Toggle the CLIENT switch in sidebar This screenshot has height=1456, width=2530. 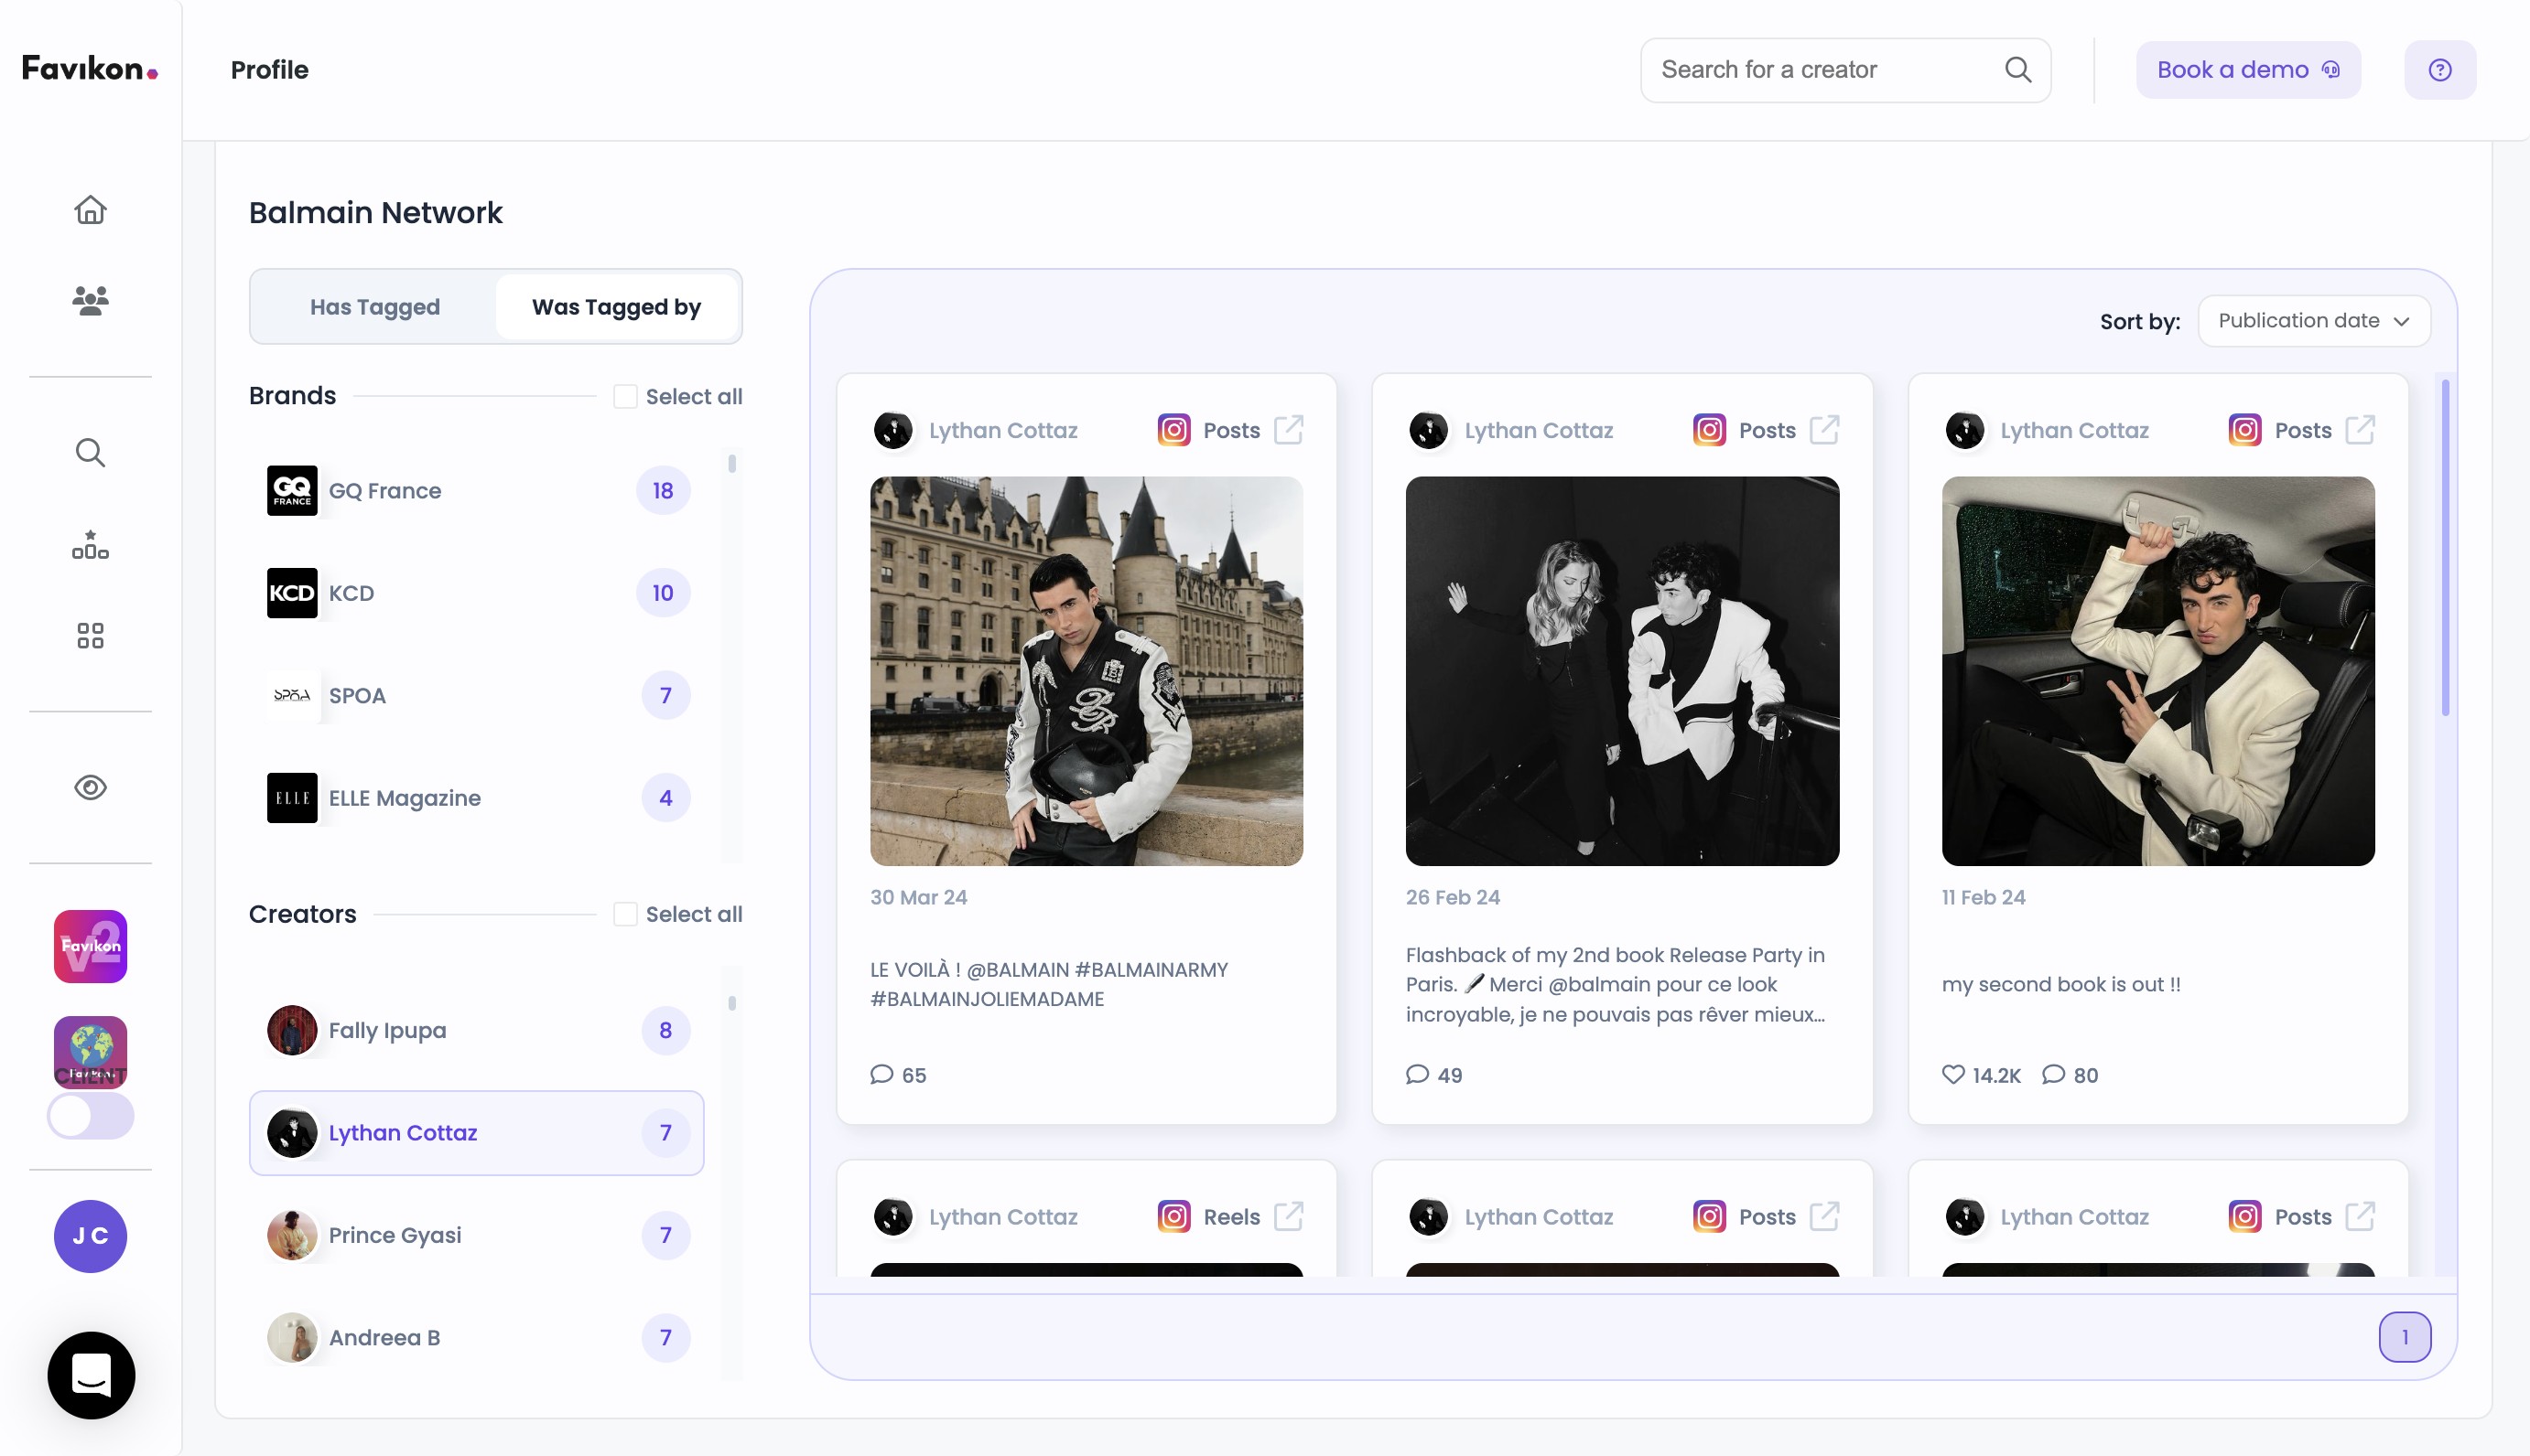[x=90, y=1115]
